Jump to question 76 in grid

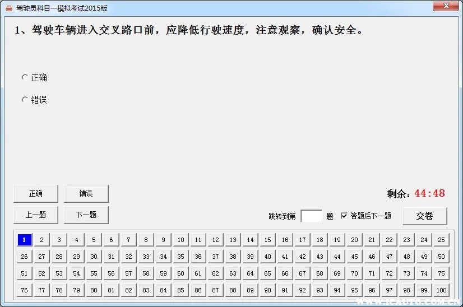(24, 290)
